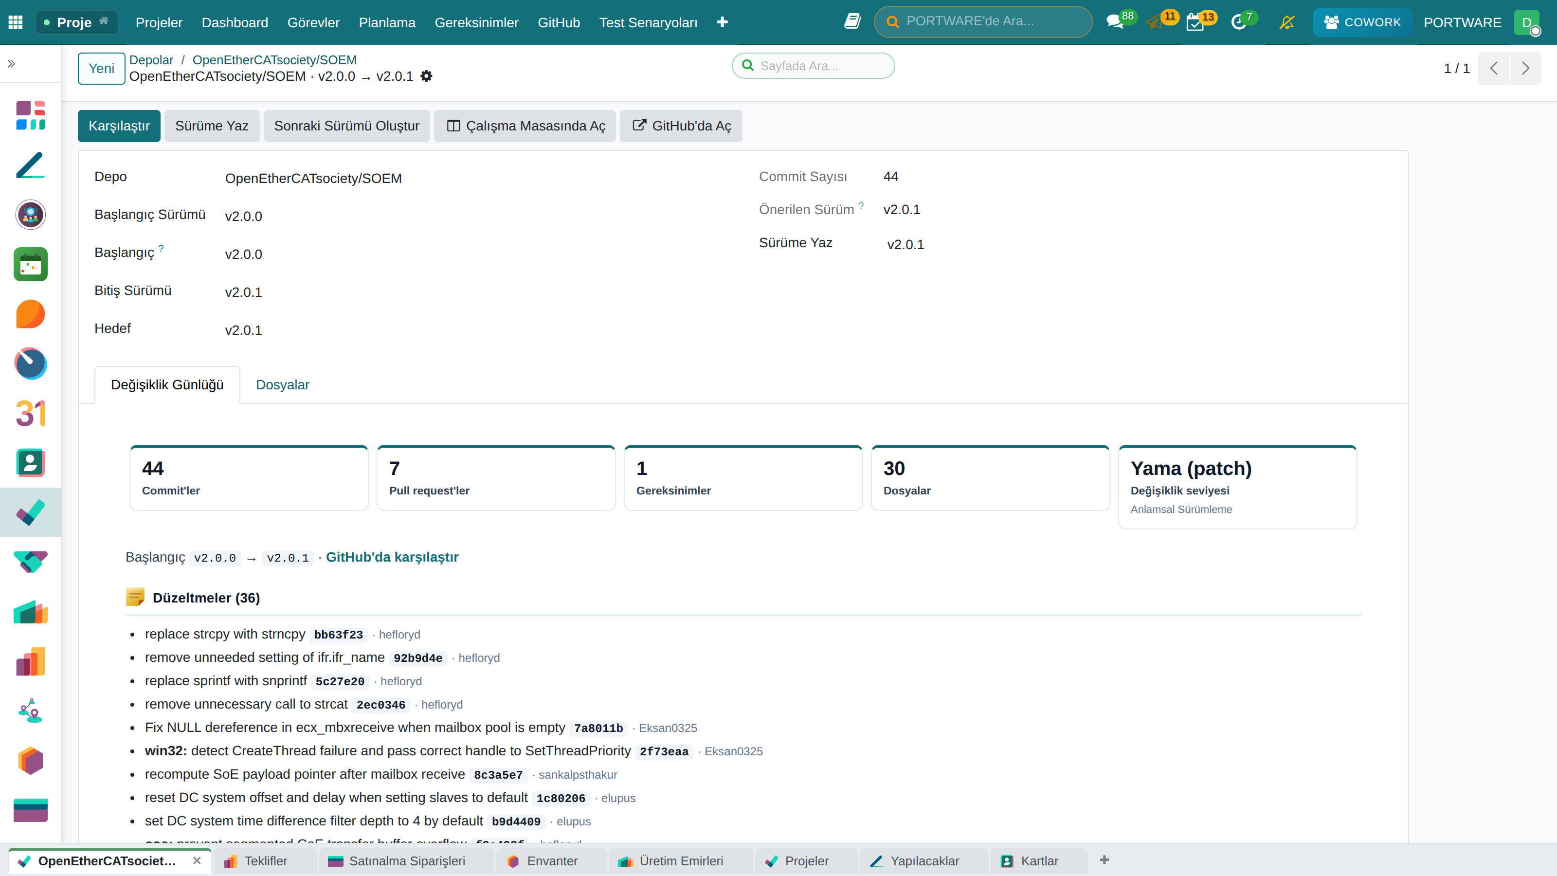Expand the left sidebar
Image resolution: width=1557 pixels, height=876 pixels.
click(x=12, y=63)
